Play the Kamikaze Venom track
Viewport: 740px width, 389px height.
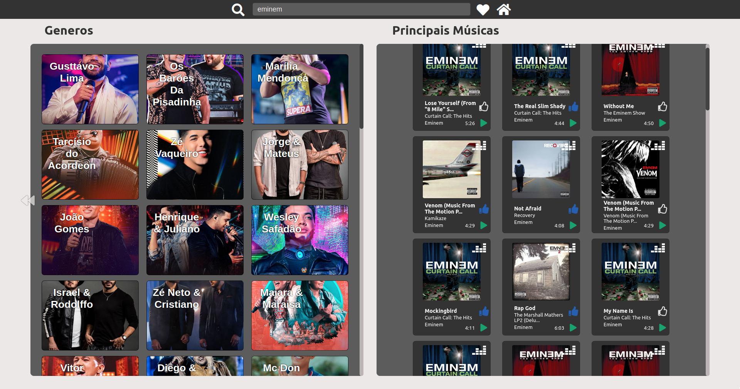484,225
